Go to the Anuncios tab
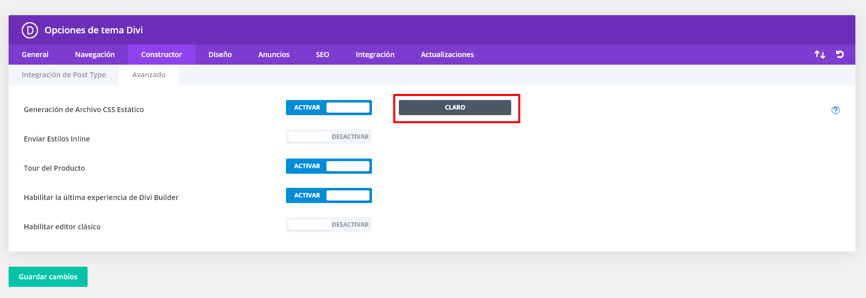 click(x=274, y=55)
